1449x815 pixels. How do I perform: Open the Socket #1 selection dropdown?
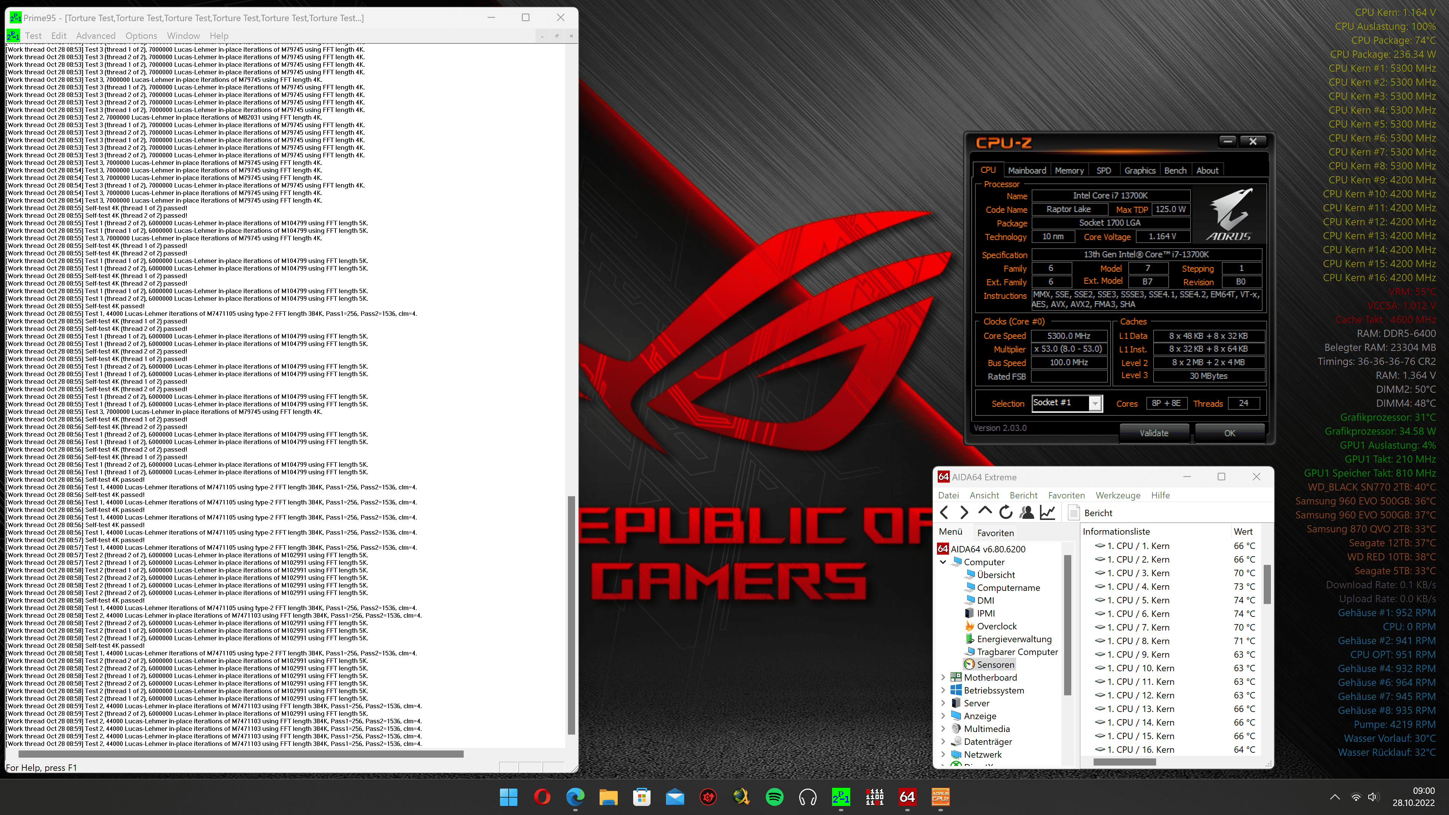[x=1095, y=403]
